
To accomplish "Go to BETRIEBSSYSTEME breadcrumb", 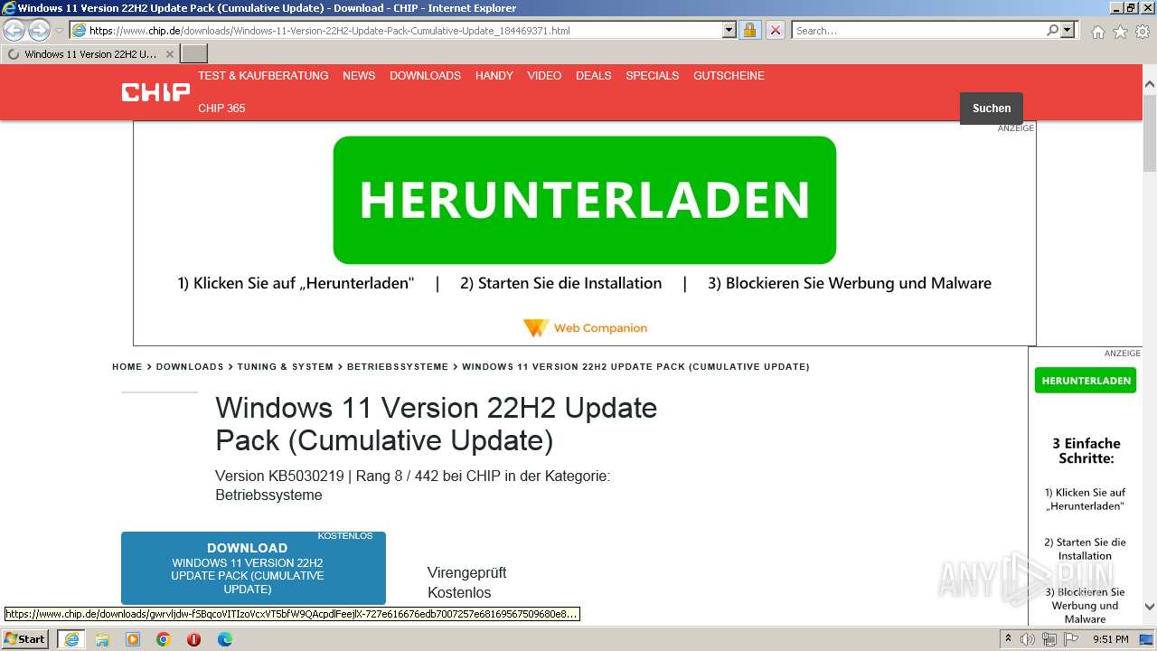I will (x=398, y=366).
